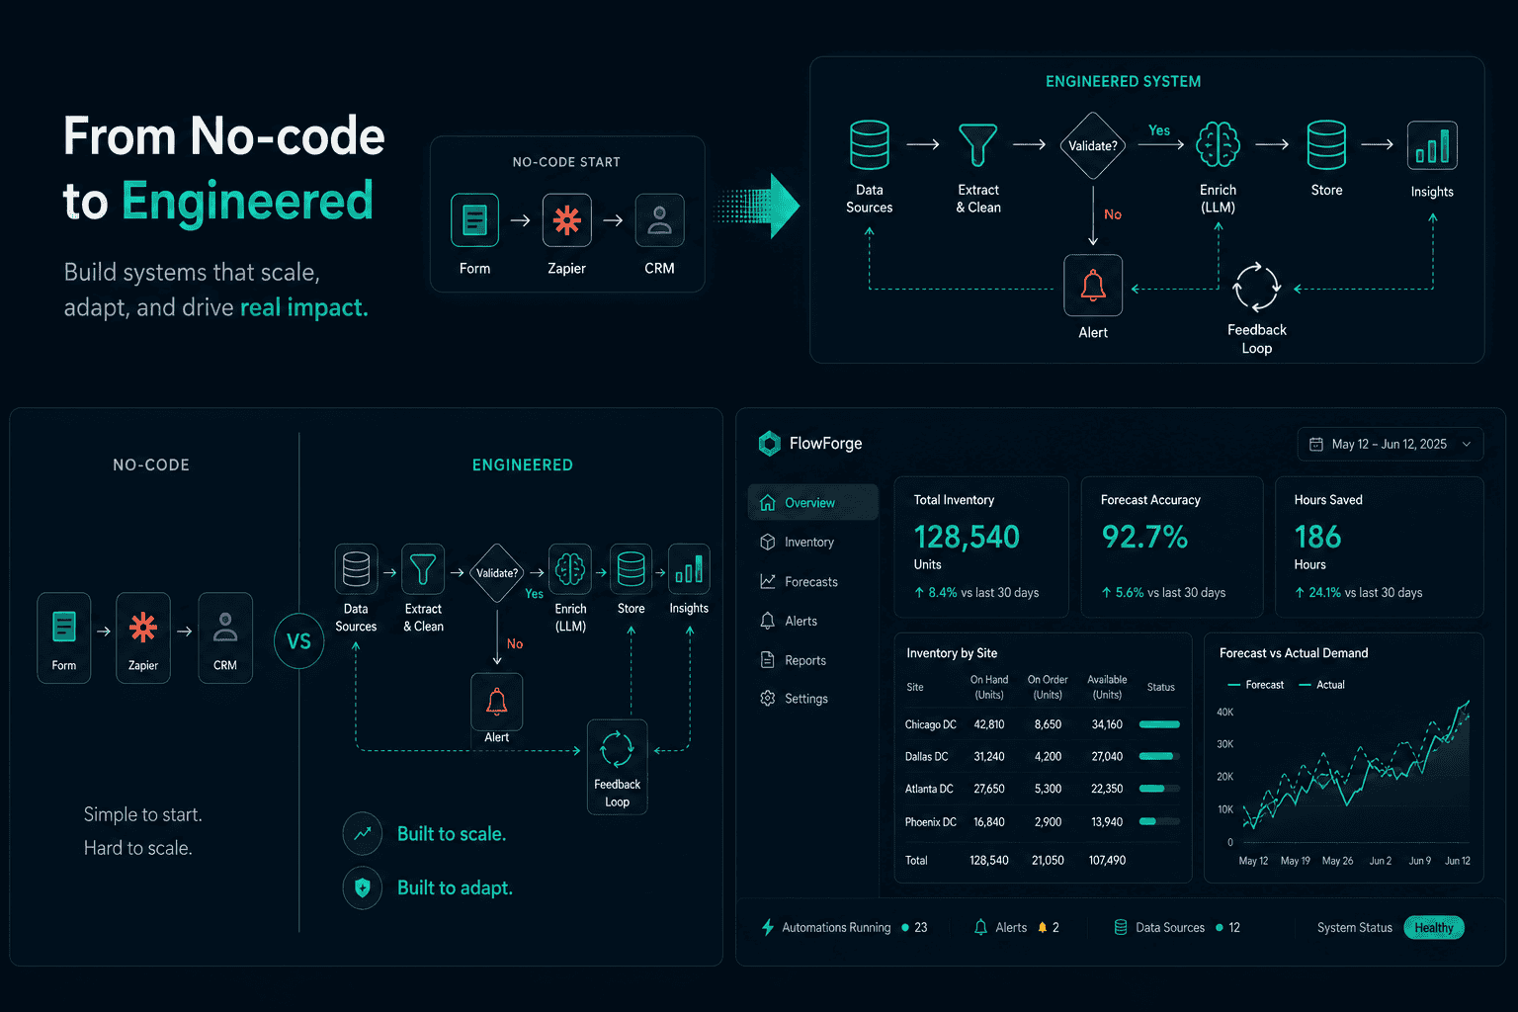The width and height of the screenshot is (1518, 1012).
Task: Click the Dallas DC on-hand value 31,240
Action: (989, 756)
